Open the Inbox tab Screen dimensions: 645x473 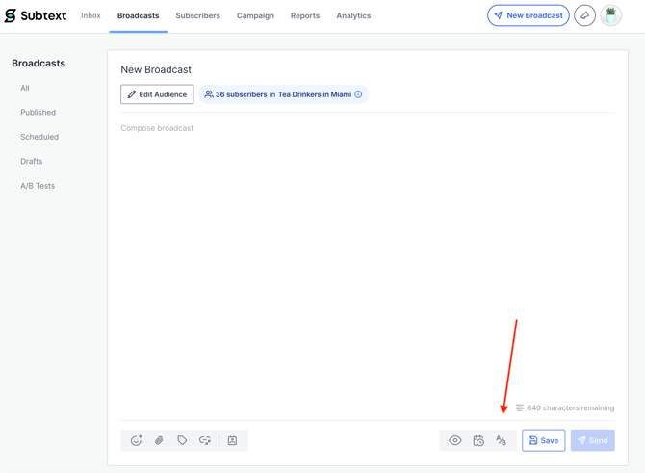click(x=90, y=15)
